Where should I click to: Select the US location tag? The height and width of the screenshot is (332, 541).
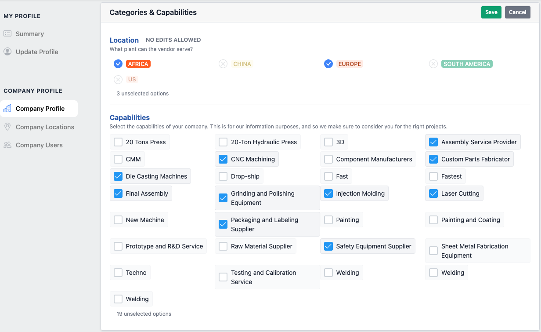click(x=132, y=80)
